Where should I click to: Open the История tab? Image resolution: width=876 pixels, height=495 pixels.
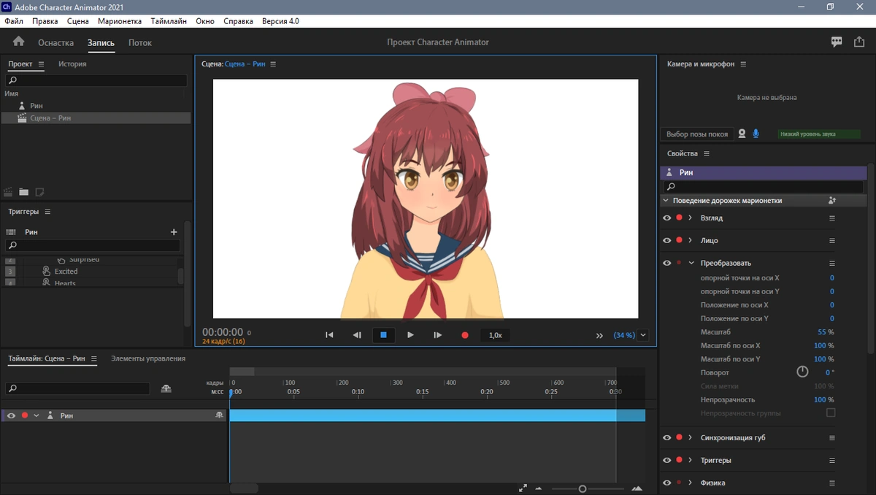coord(72,64)
